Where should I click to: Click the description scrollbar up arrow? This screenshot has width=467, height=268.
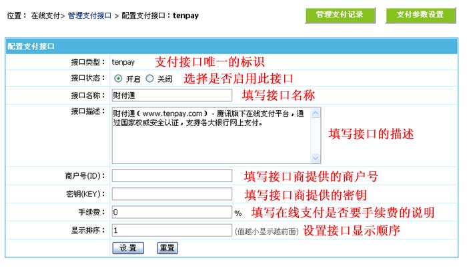pos(316,113)
